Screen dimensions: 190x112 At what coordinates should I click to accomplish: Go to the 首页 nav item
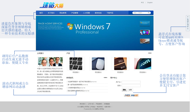[41, 13]
